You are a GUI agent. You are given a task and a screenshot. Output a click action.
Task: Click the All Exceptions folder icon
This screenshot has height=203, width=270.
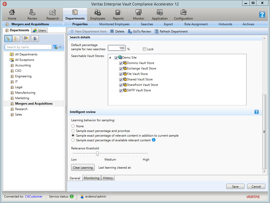(x=12, y=60)
